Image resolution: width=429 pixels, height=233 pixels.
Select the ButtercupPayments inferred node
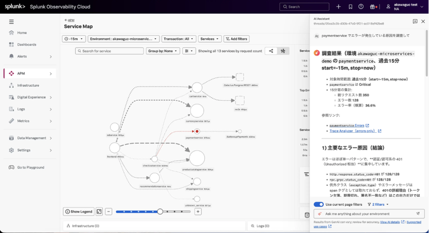[x=240, y=132]
